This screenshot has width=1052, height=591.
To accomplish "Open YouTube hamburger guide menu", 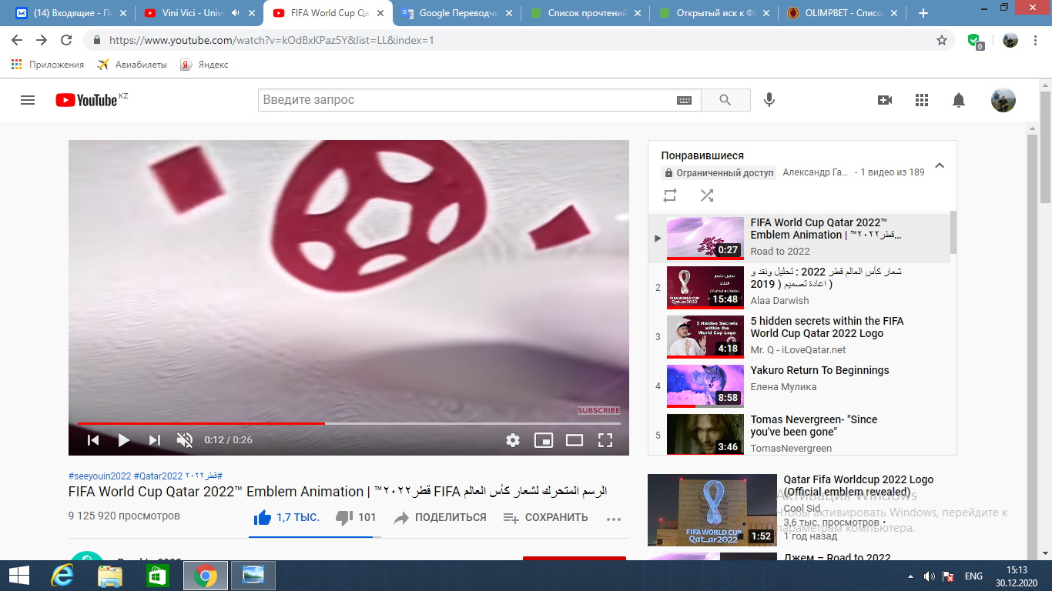I will coord(28,100).
